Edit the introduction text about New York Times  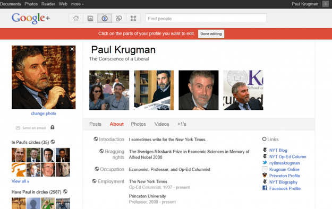[x=167, y=140]
